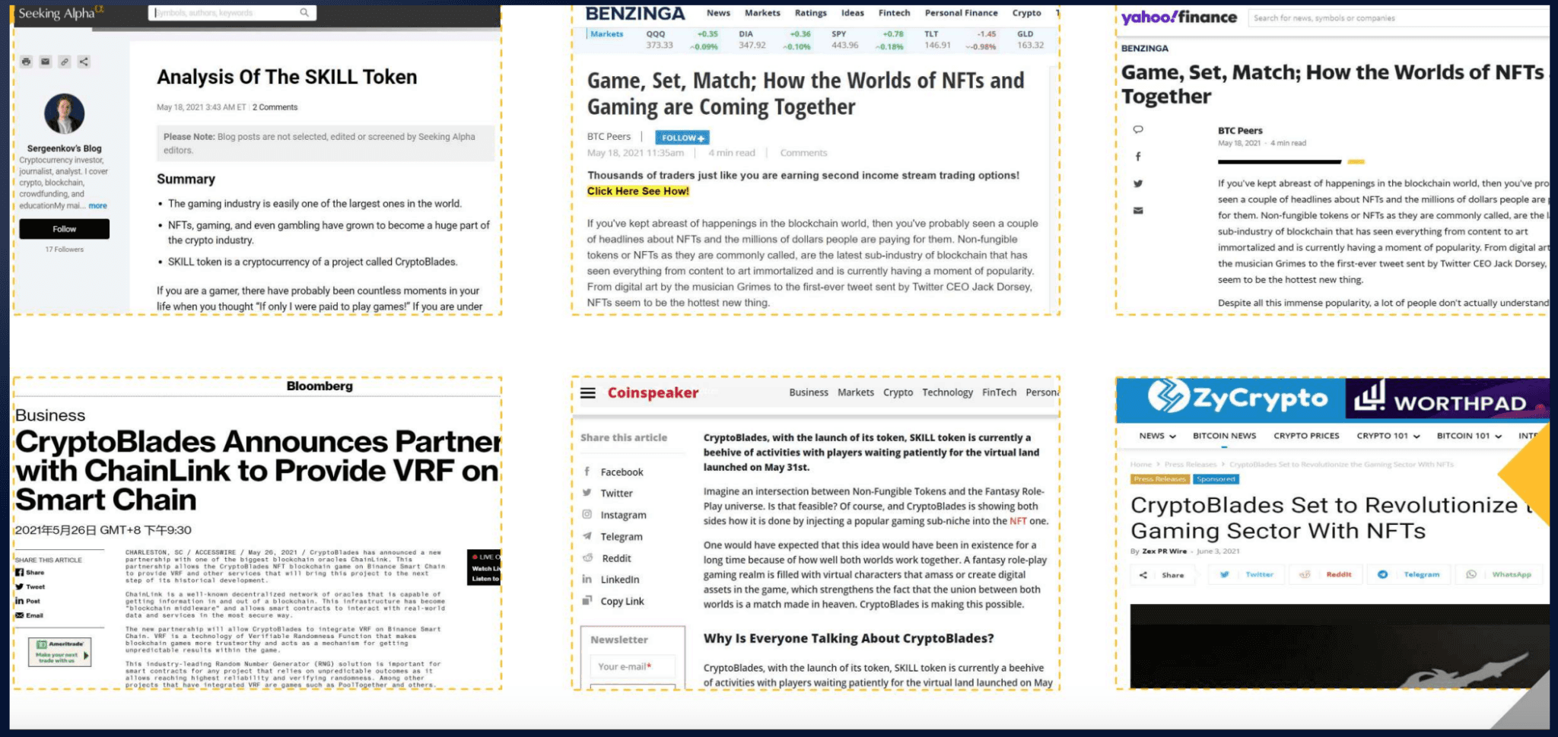Click ZyCrypto Share button
This screenshot has height=737, width=1558.
(1162, 575)
